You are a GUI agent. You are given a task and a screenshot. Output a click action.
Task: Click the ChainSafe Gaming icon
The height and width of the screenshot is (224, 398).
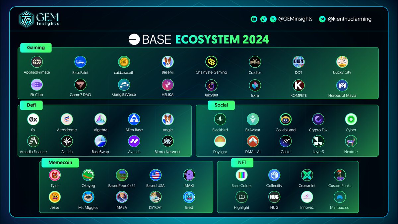pyautogui.click(x=211, y=62)
